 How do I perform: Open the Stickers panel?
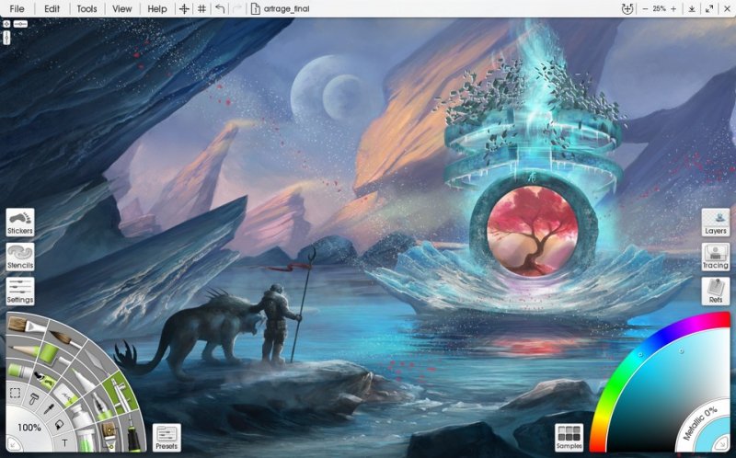tap(20, 222)
